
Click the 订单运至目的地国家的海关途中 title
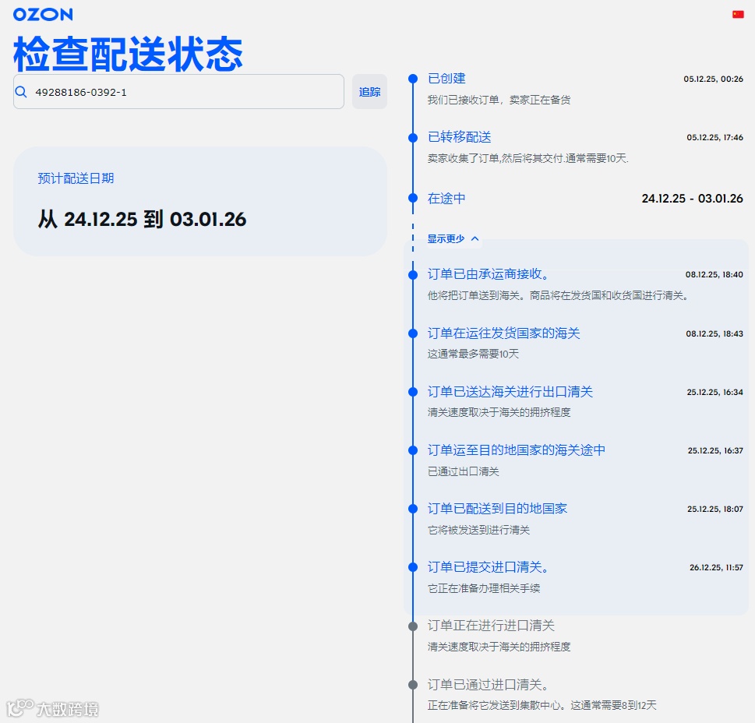(x=516, y=450)
